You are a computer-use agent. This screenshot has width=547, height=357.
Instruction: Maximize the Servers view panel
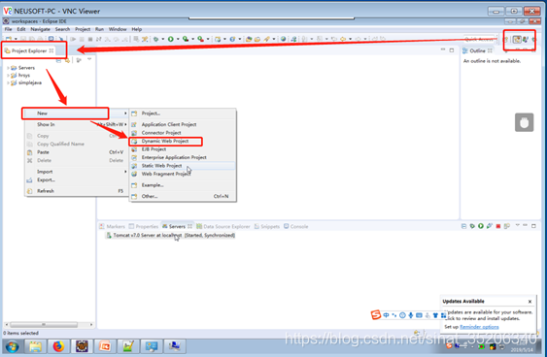tap(533, 226)
